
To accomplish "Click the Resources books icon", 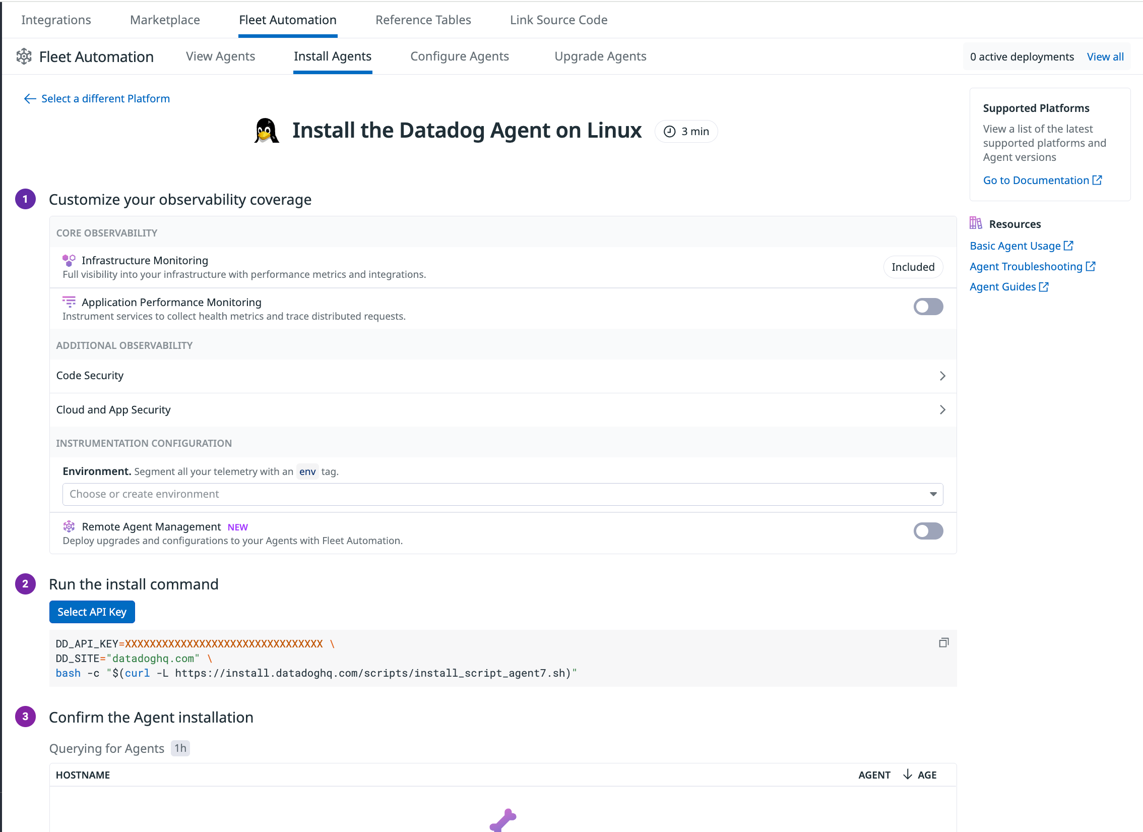I will 976,223.
